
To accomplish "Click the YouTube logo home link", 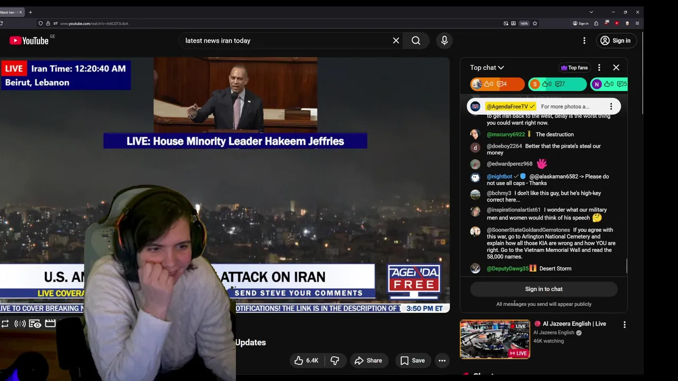I will pos(29,41).
